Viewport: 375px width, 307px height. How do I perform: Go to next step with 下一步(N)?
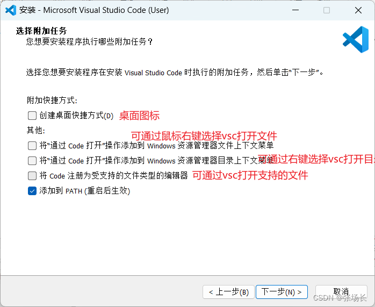[x=282, y=292]
